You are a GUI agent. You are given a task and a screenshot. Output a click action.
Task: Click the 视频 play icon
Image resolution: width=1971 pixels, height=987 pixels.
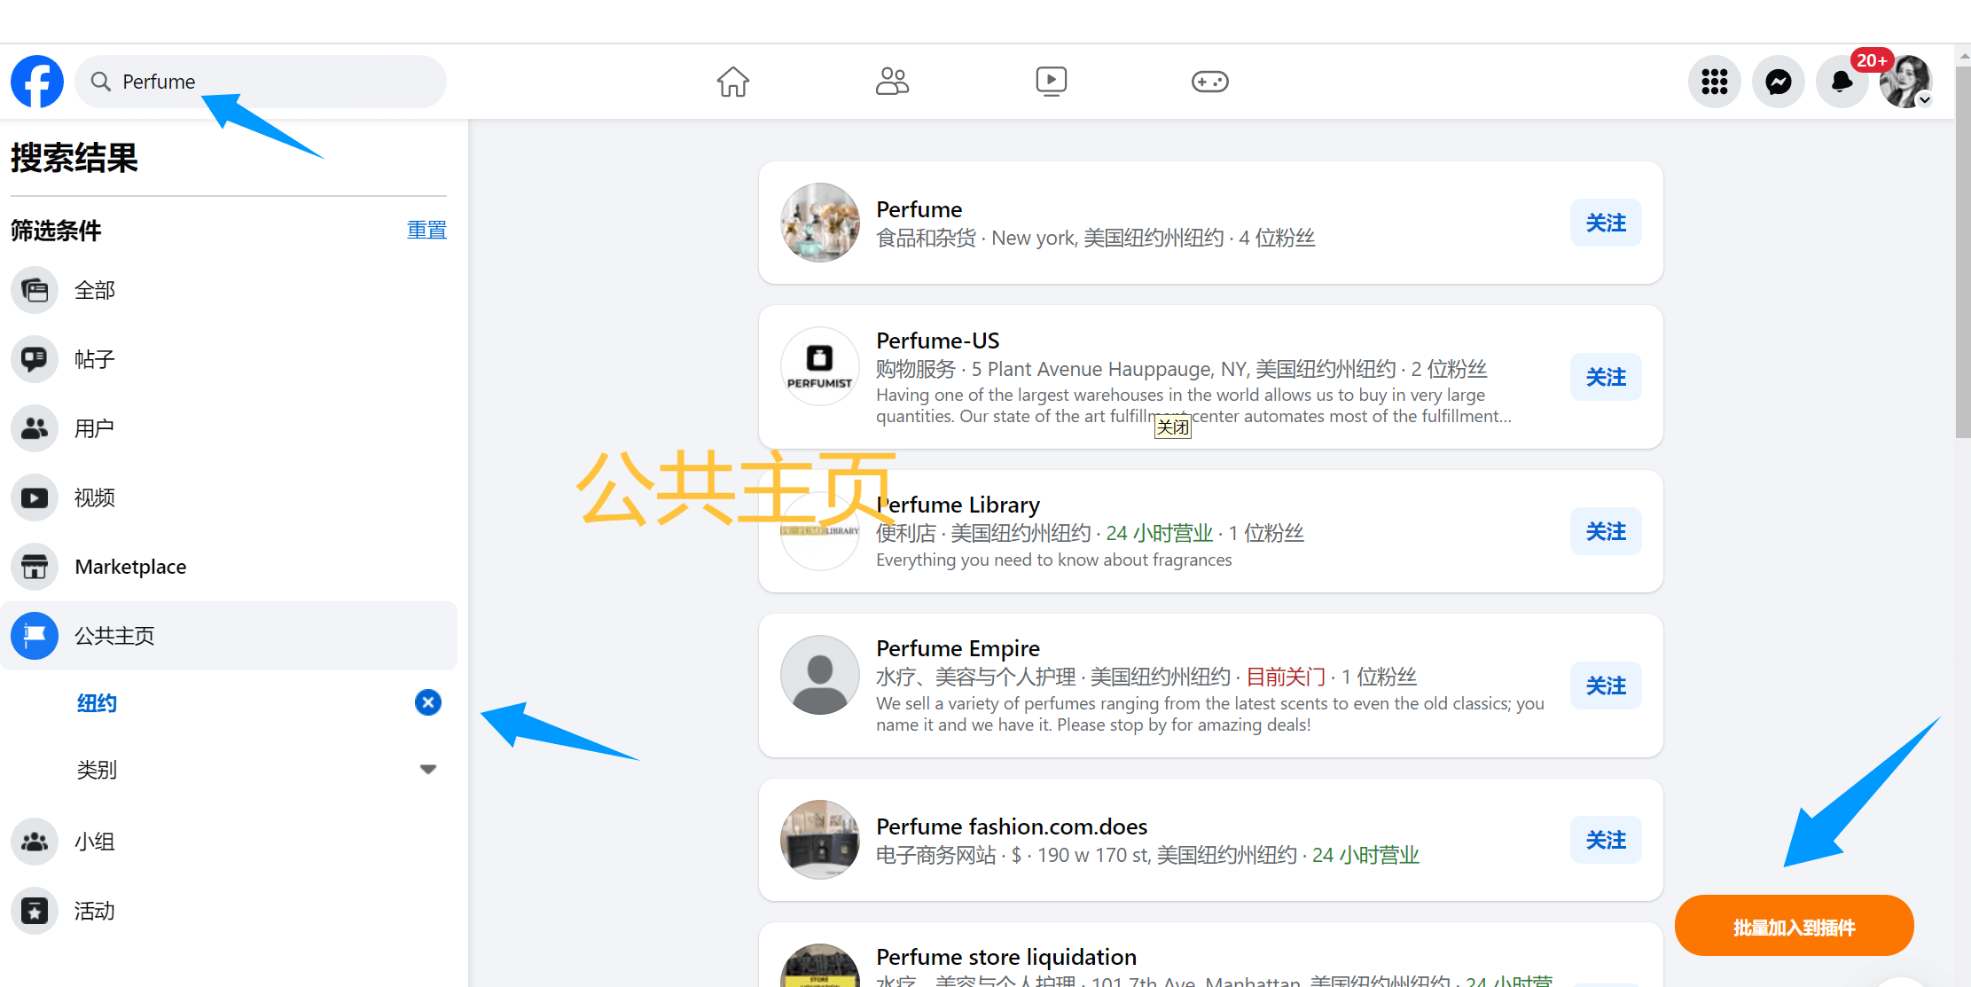coord(35,497)
